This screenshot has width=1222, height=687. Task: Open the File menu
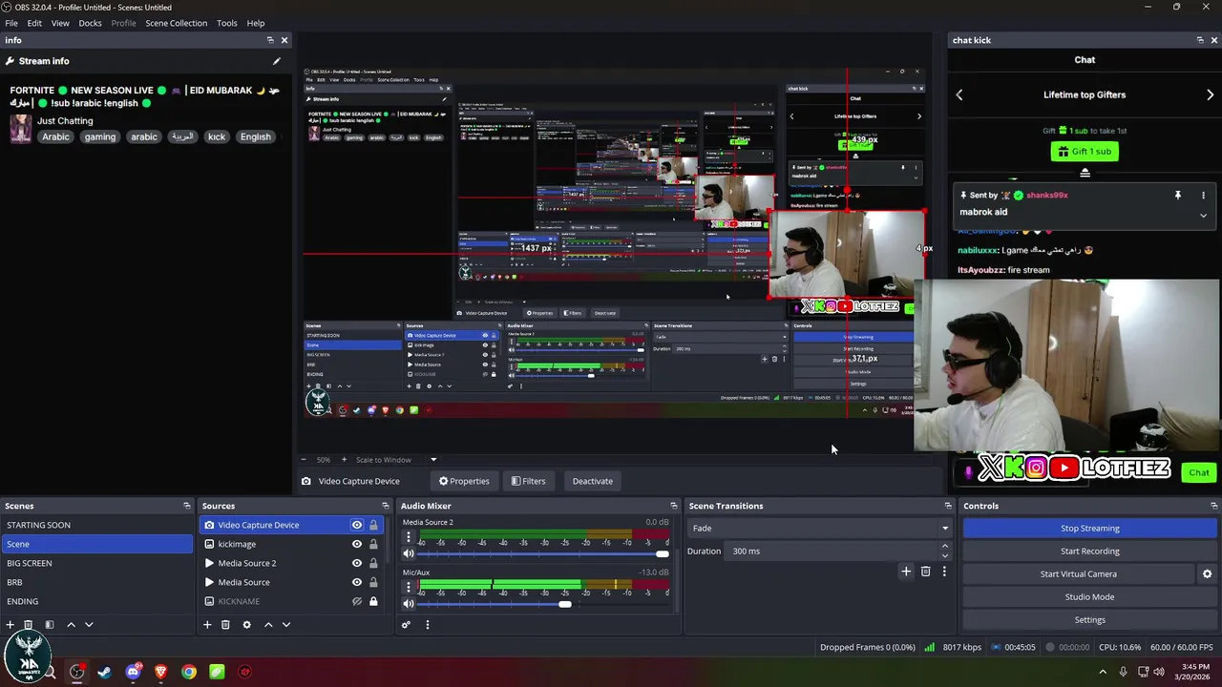coord(11,23)
